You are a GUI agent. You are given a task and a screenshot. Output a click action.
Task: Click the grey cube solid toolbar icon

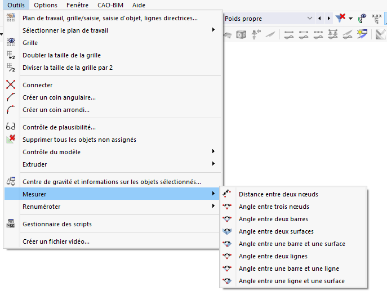point(241,34)
